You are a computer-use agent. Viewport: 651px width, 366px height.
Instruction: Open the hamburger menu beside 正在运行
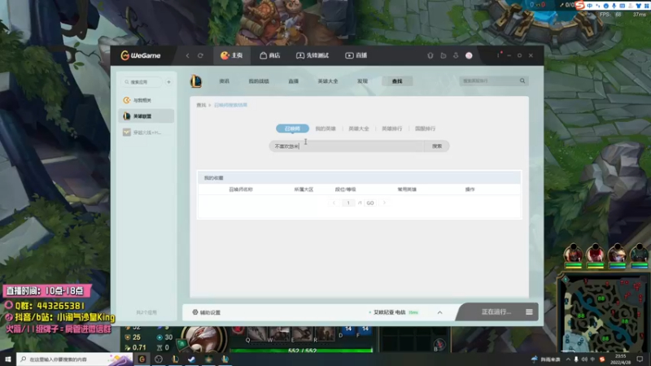pos(529,312)
